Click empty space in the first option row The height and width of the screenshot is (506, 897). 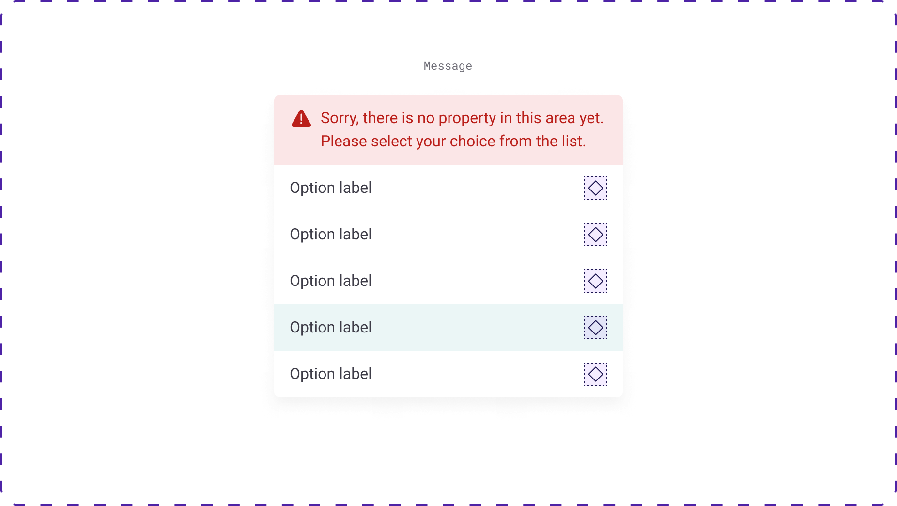(x=477, y=188)
